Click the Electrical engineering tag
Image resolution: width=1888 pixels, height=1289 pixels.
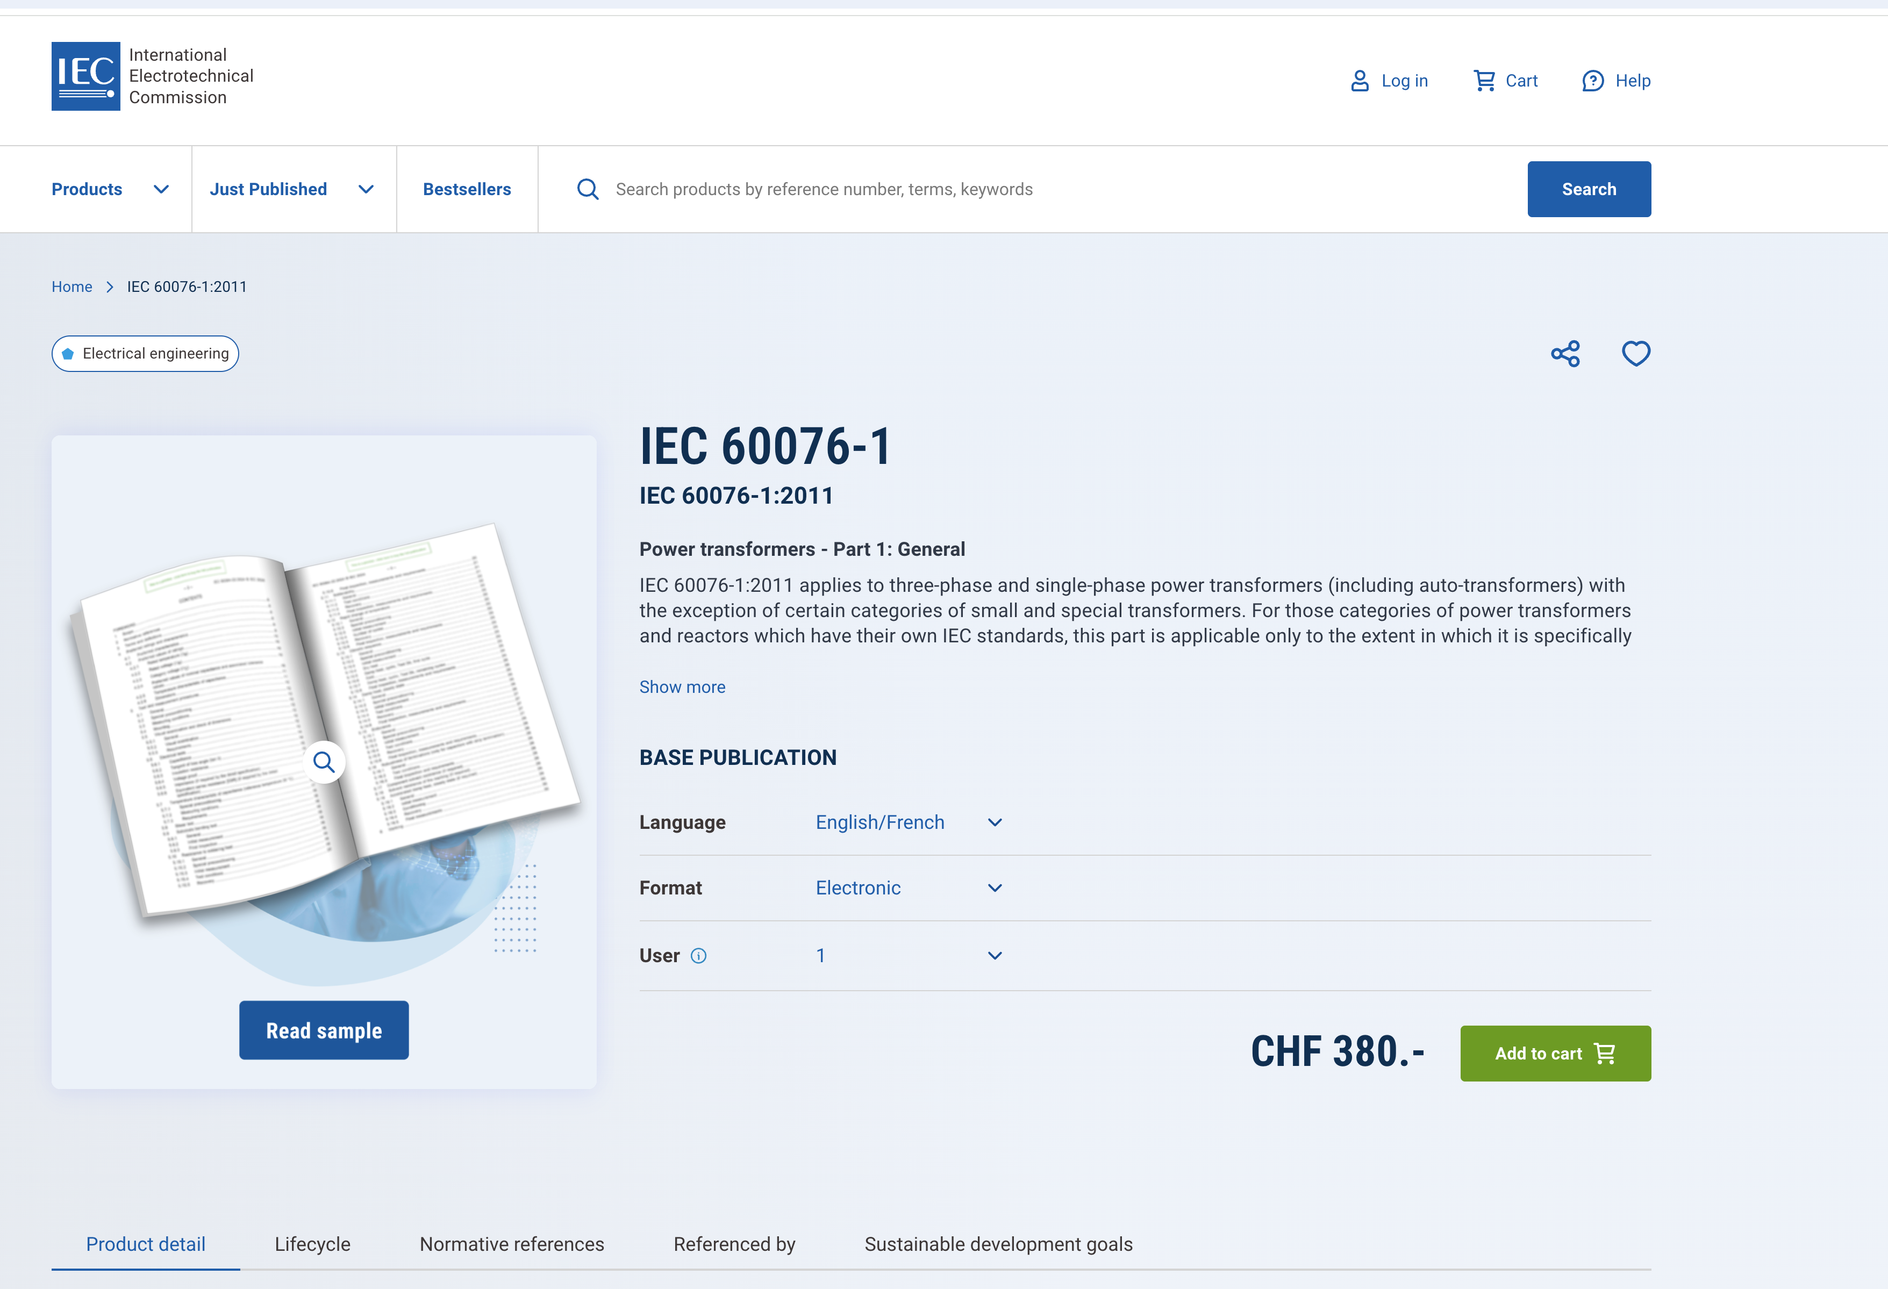(x=146, y=354)
